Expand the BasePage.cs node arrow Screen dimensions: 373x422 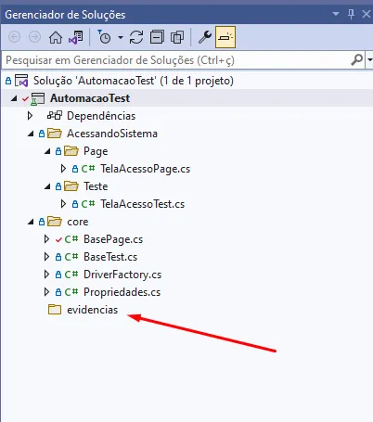(46, 239)
